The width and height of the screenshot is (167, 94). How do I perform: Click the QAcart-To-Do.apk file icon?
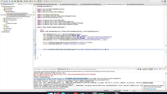[x=6, y=23]
